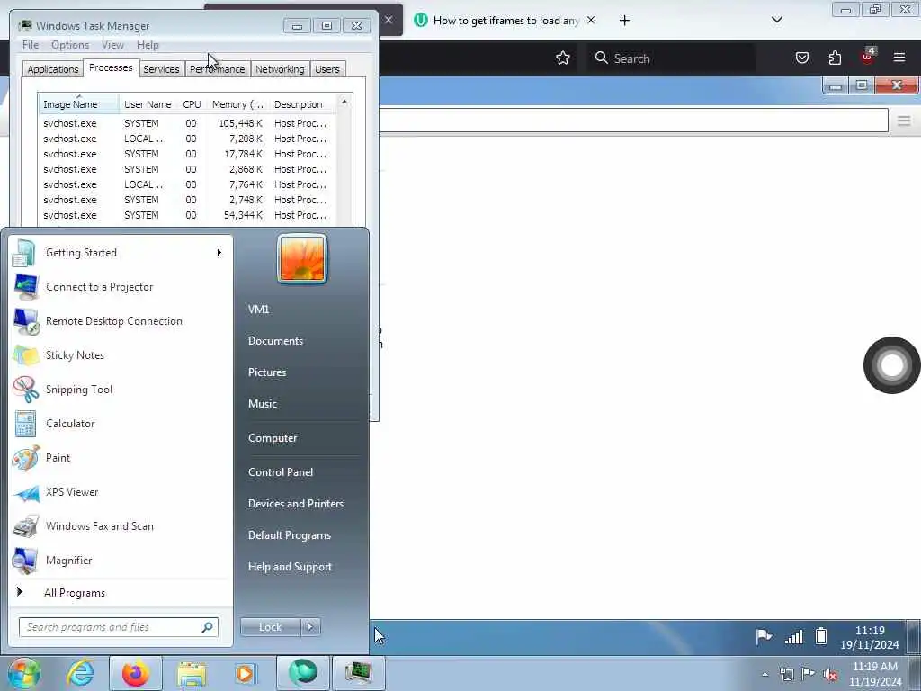Open Default Programs

290,535
